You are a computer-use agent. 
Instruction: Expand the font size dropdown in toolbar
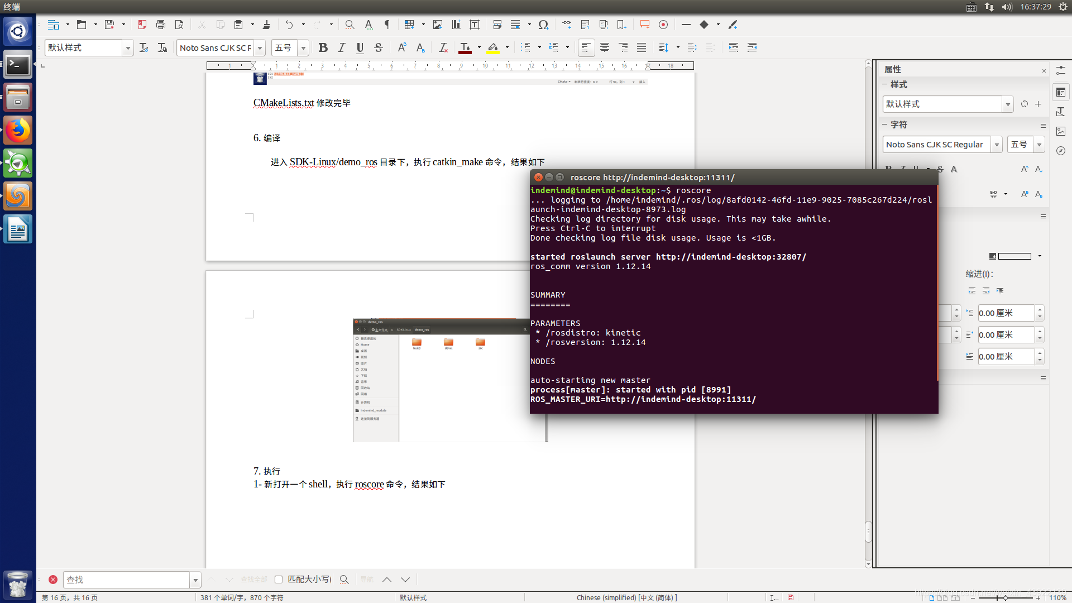pos(303,48)
